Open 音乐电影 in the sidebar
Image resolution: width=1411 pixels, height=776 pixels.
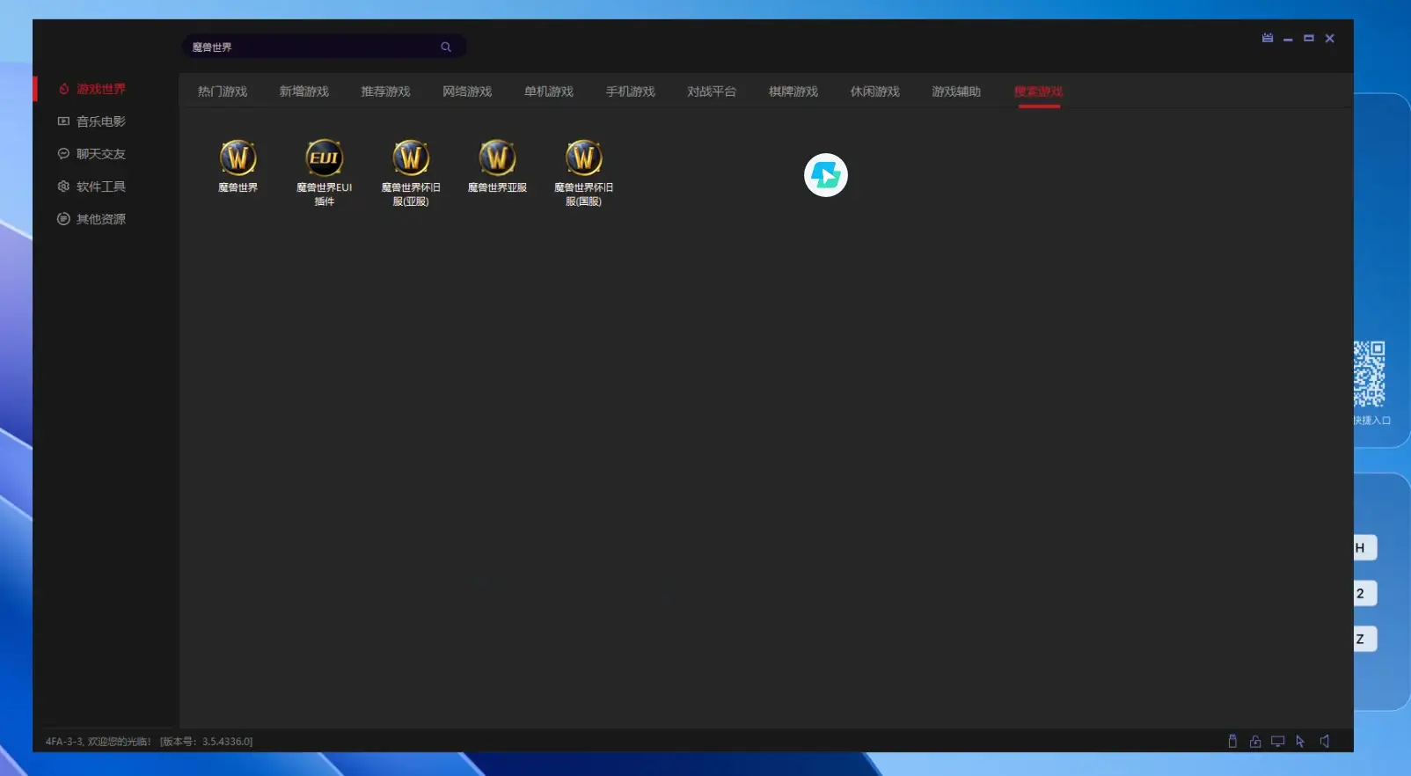click(x=100, y=121)
